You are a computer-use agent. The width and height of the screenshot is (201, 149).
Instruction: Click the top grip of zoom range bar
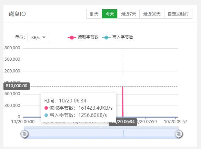coord(101,128)
